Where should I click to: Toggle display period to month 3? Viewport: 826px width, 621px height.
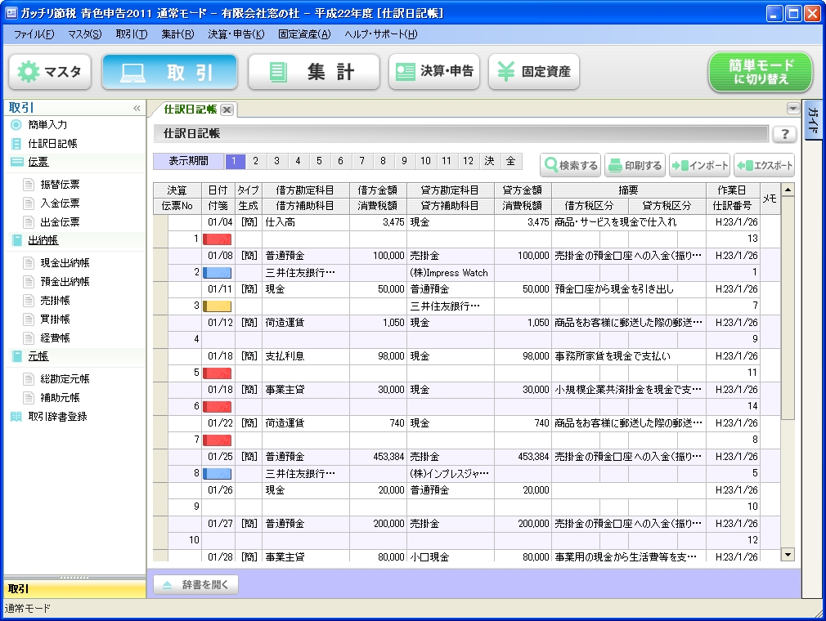277,162
